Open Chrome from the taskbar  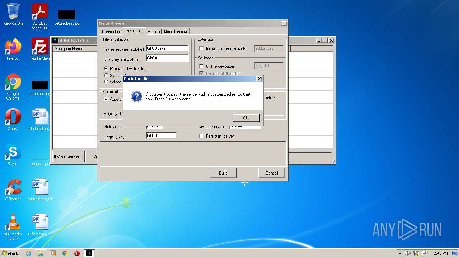point(65,253)
